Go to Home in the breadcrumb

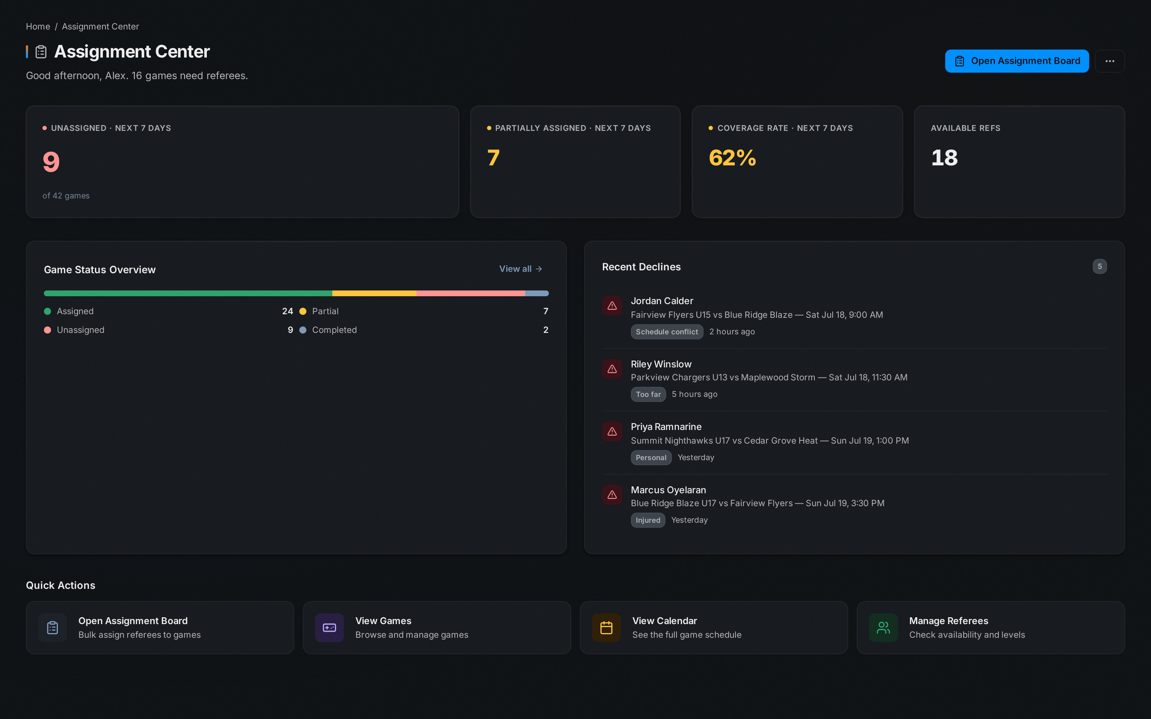pyautogui.click(x=38, y=27)
